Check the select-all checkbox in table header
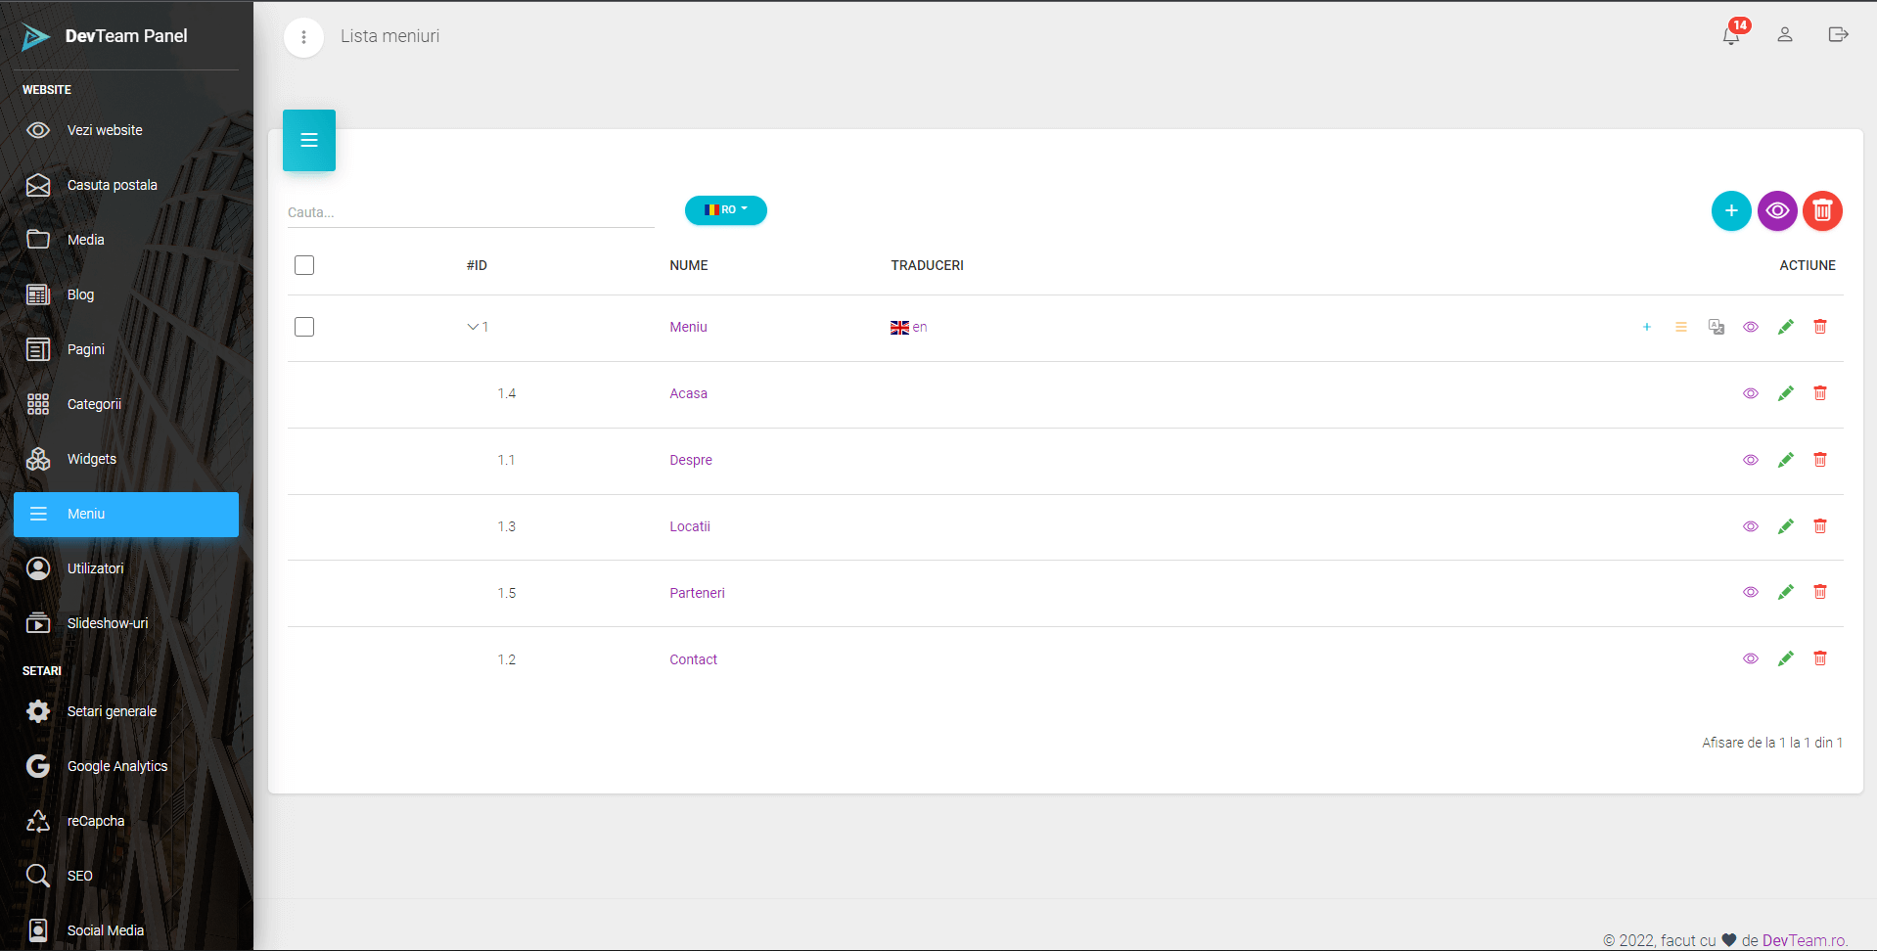This screenshot has height=951, width=1877. tap(304, 265)
